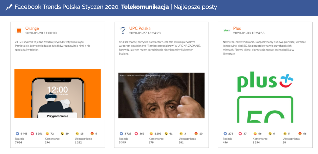
Task: Click the sad reaction icon on Plus post
Action: (x=285, y=134)
